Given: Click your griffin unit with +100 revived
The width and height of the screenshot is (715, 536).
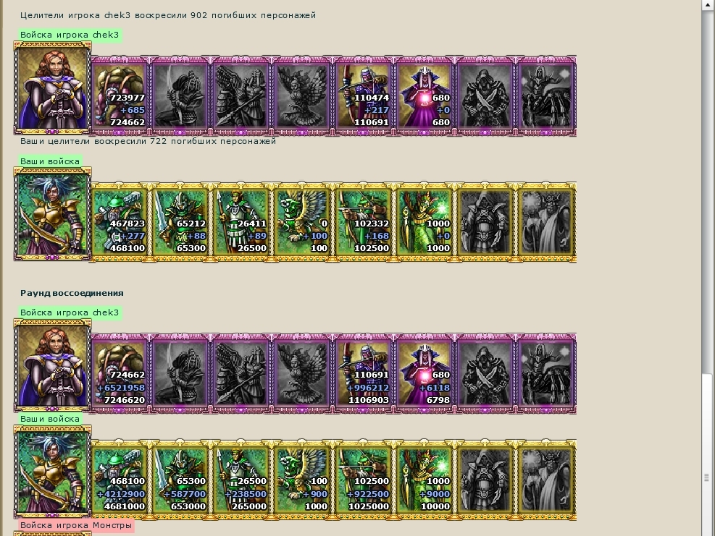Looking at the screenshot, I should [x=302, y=222].
